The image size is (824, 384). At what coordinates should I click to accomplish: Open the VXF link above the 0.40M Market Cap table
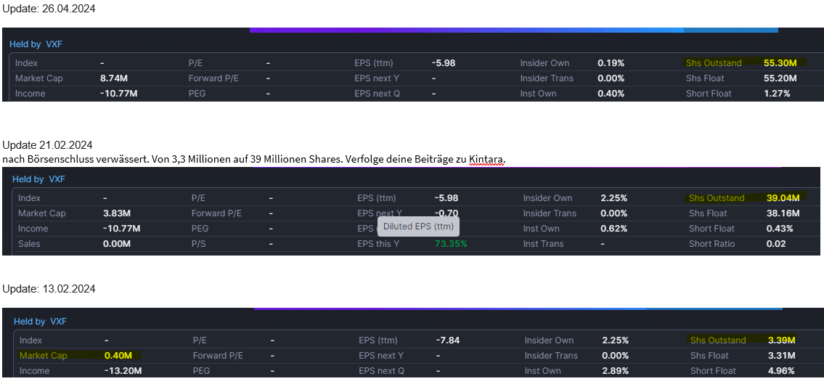58,322
